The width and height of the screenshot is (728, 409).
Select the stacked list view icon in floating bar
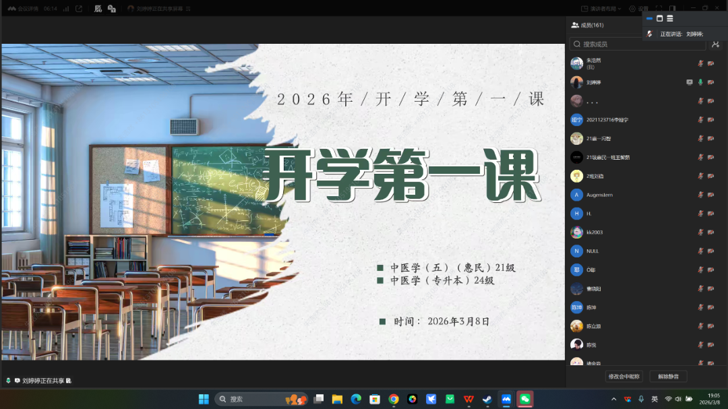coord(670,18)
